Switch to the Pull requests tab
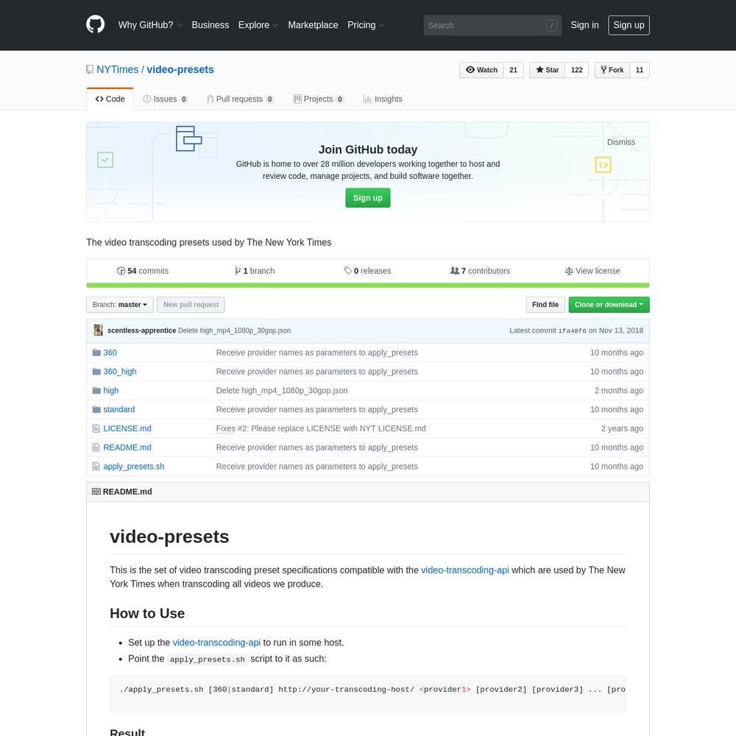This screenshot has height=736, width=736. pos(241,99)
